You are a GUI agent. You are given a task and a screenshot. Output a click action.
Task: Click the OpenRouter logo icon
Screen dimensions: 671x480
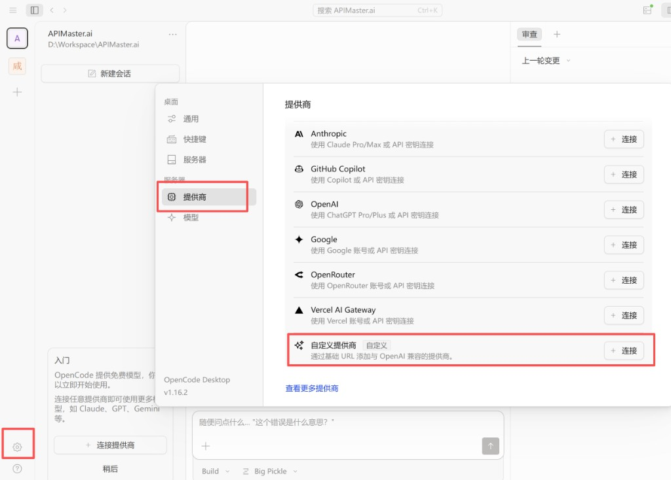pyautogui.click(x=299, y=275)
